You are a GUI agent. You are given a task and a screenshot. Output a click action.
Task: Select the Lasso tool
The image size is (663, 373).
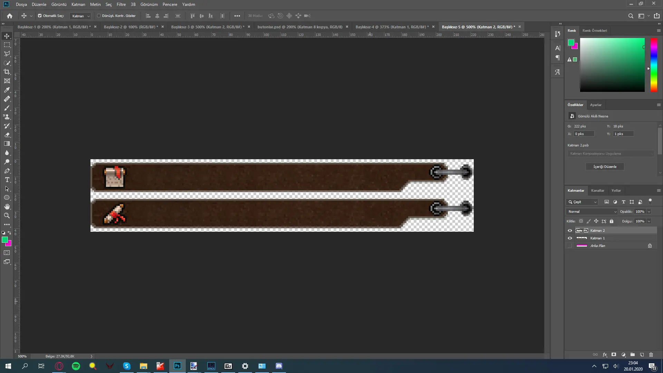(x=7, y=54)
